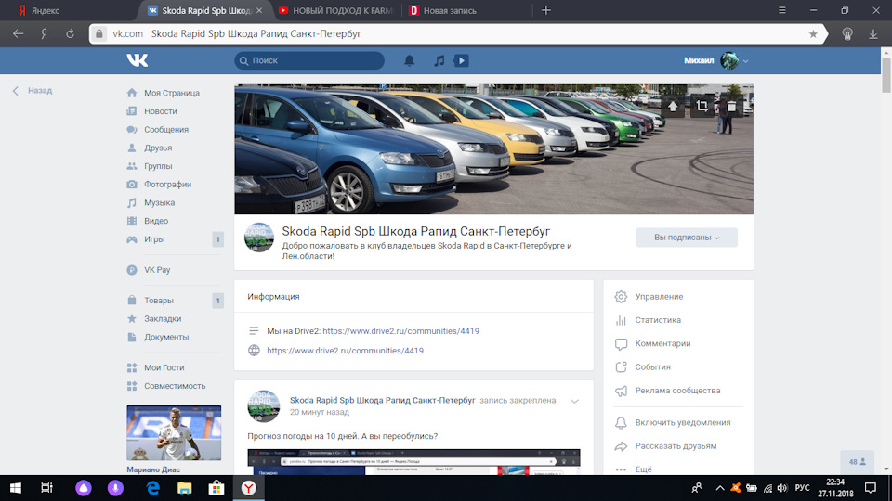Viewport: 892px width, 501px height.
Task: Open Видео in sidebar
Action: [x=156, y=221]
